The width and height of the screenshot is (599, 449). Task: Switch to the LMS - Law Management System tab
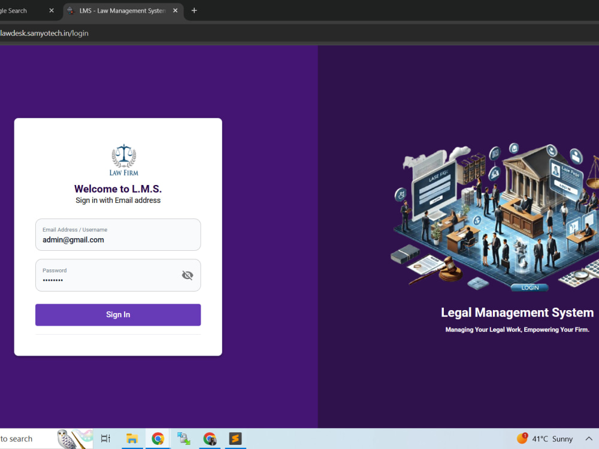click(122, 11)
